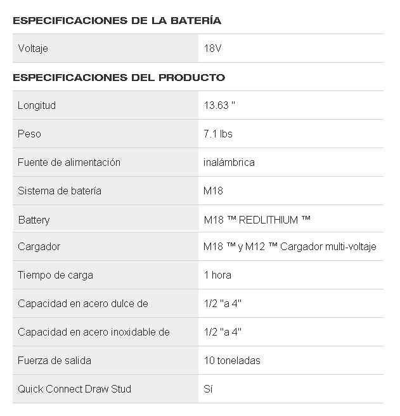400x416 pixels.
Task: Click the '1 hora' charge time value
Action: [x=217, y=275]
